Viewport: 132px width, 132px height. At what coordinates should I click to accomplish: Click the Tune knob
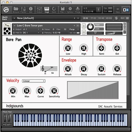click(90, 27)
